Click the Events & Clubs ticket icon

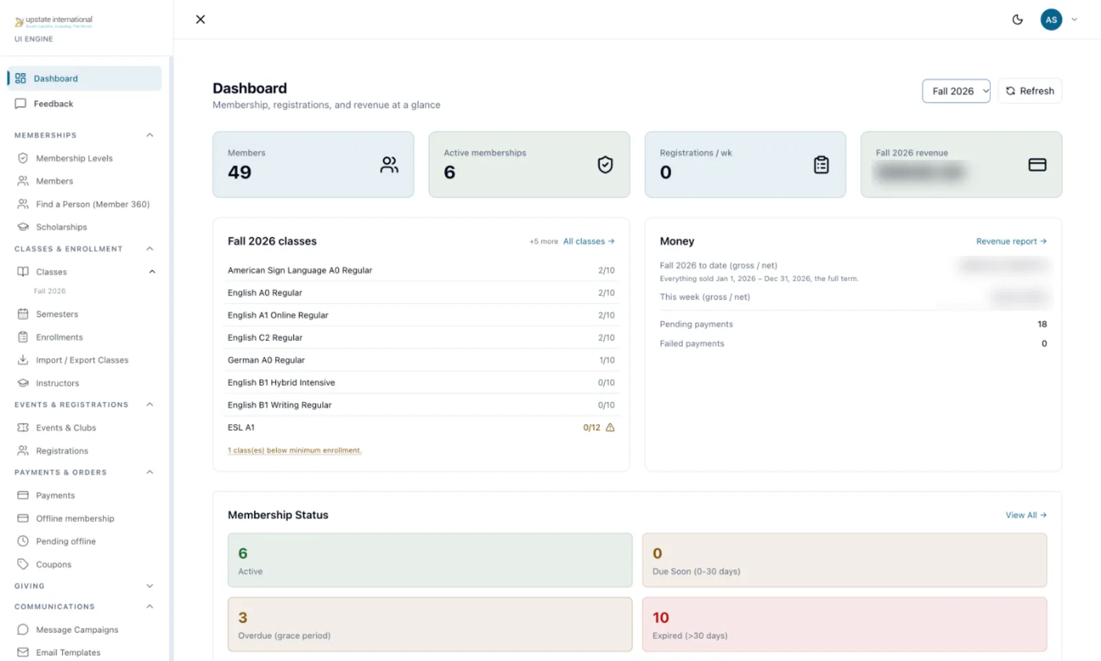[23, 428]
